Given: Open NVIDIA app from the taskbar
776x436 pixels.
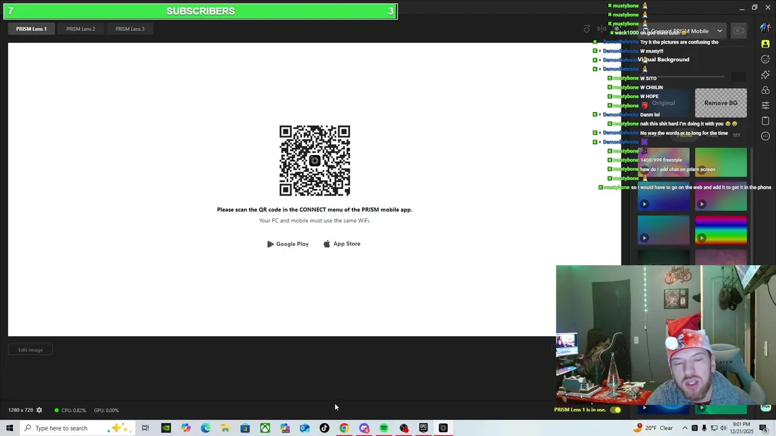Looking at the screenshot, I should pos(166,428).
